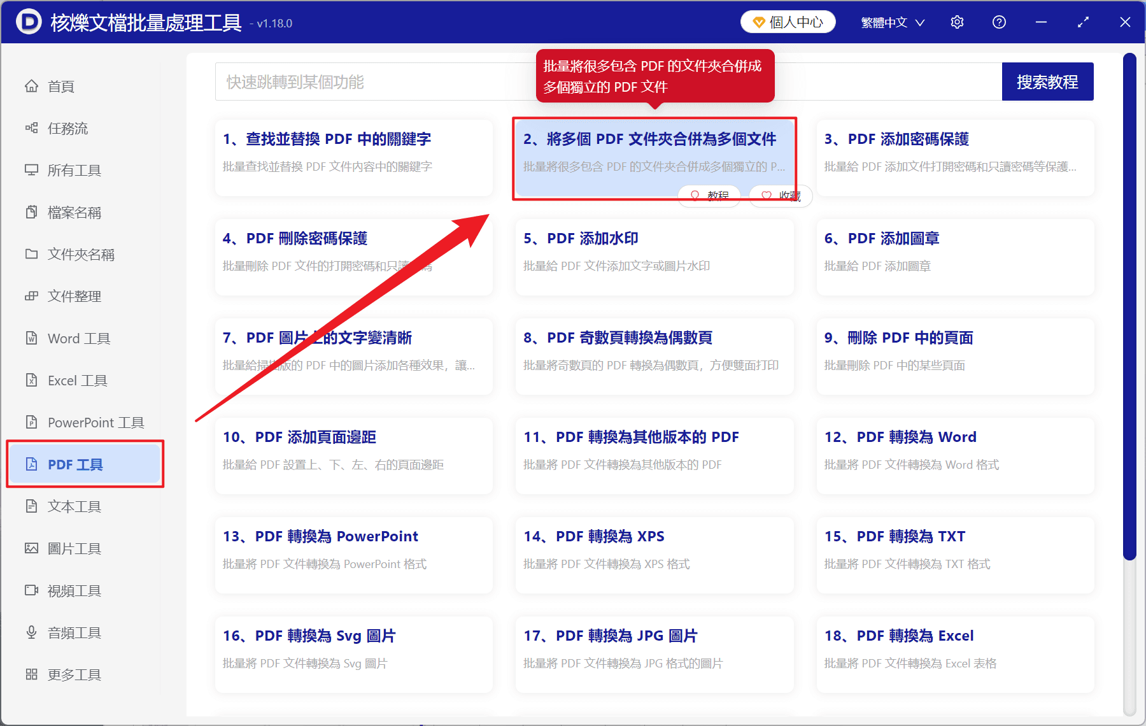Select the 文件夾名稱 sidebar icon
This screenshot has width=1146, height=726.
(x=81, y=254)
